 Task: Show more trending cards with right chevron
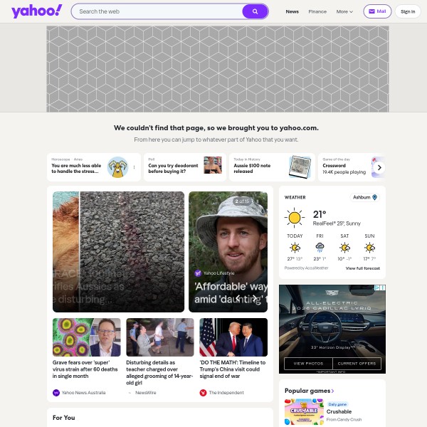(379, 167)
